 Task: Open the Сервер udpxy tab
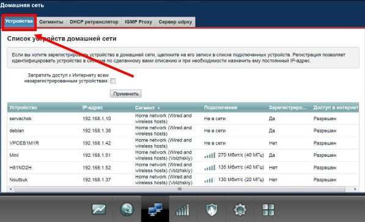click(x=175, y=22)
